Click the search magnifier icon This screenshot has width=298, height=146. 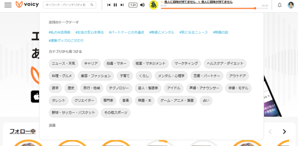(x=92, y=5)
